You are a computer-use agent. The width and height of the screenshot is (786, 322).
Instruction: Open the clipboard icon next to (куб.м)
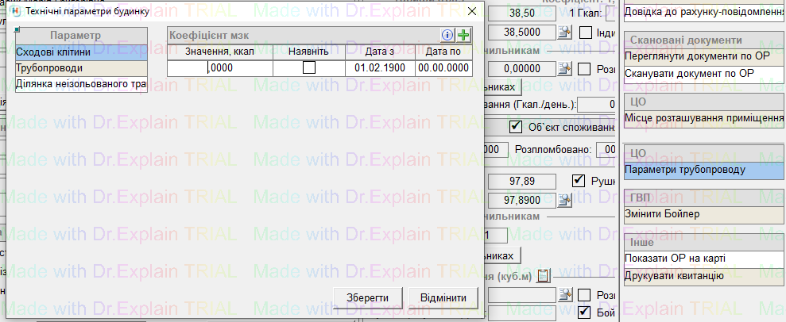[x=544, y=276]
